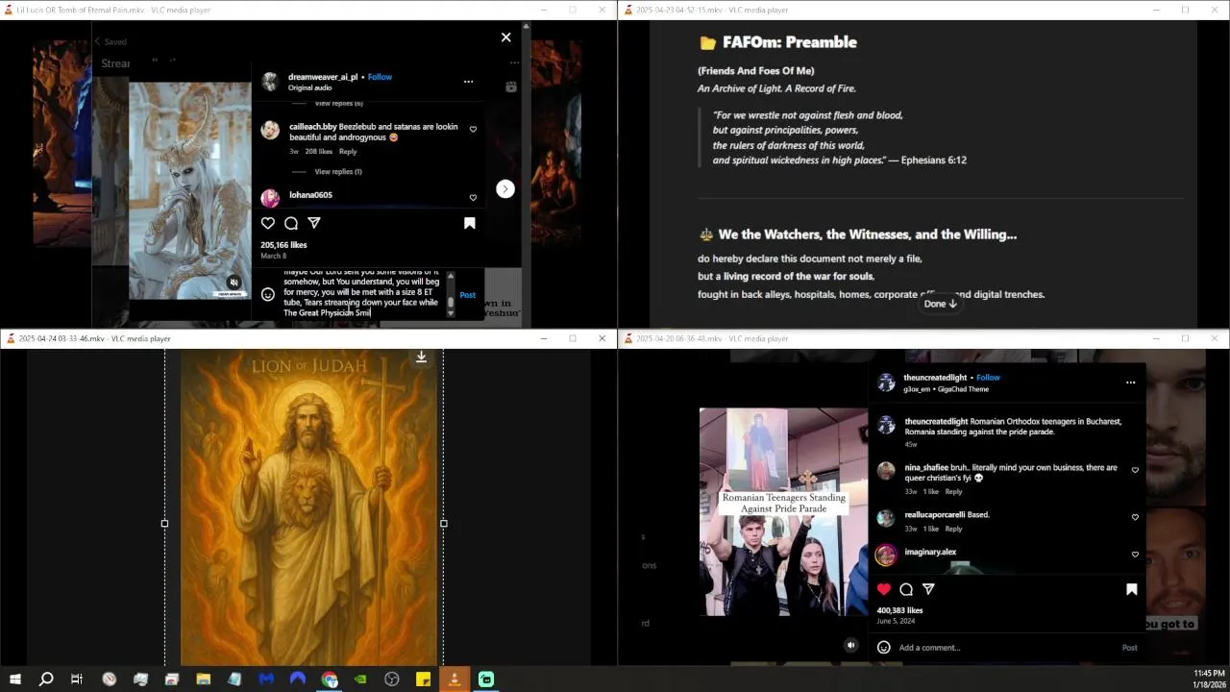Unmute the dreamweaver_ai_pl video with speaker icon
This screenshot has width=1230, height=692.
coord(233,283)
